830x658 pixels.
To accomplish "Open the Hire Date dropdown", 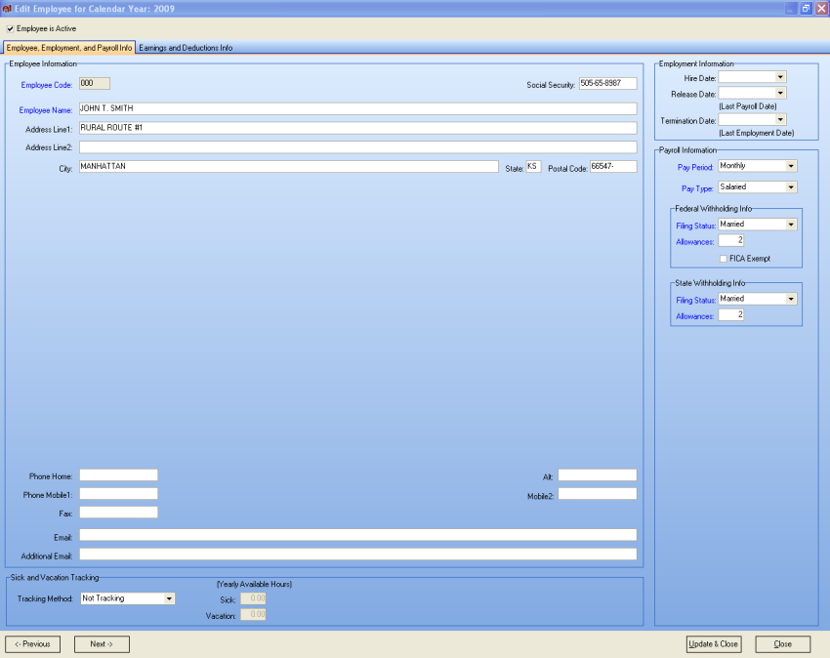I will (780, 77).
